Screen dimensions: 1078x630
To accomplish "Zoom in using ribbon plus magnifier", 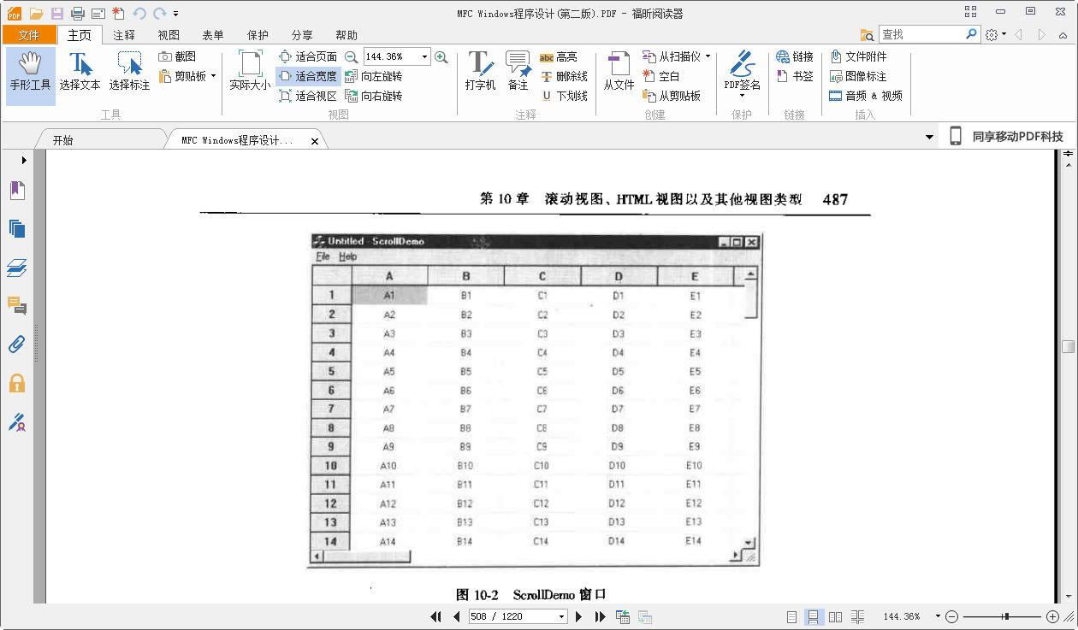I will (x=441, y=56).
